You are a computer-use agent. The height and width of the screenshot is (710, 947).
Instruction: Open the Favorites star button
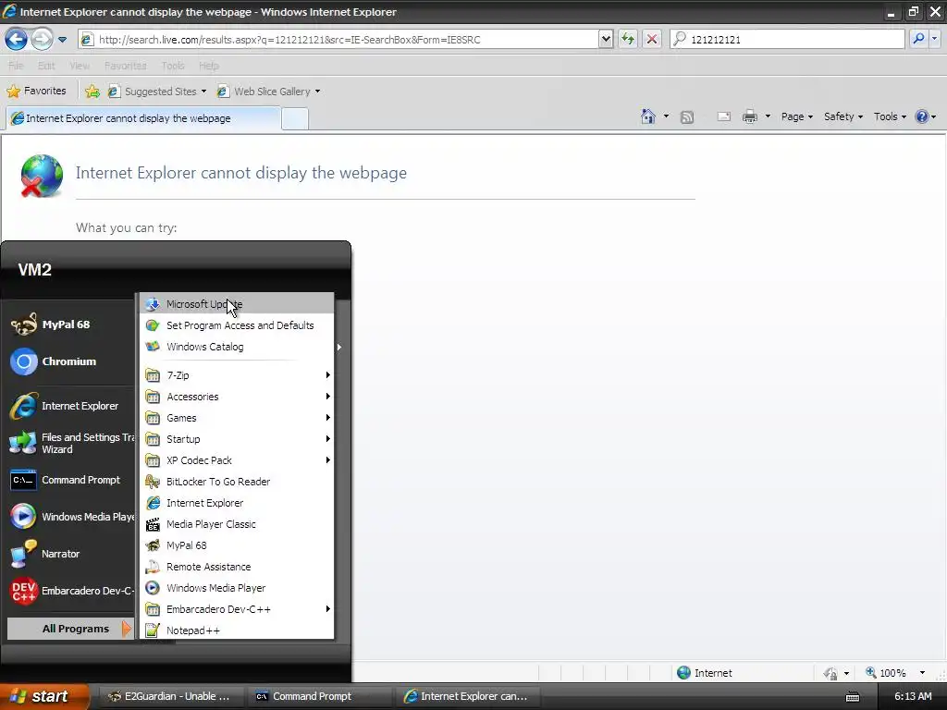click(36, 92)
